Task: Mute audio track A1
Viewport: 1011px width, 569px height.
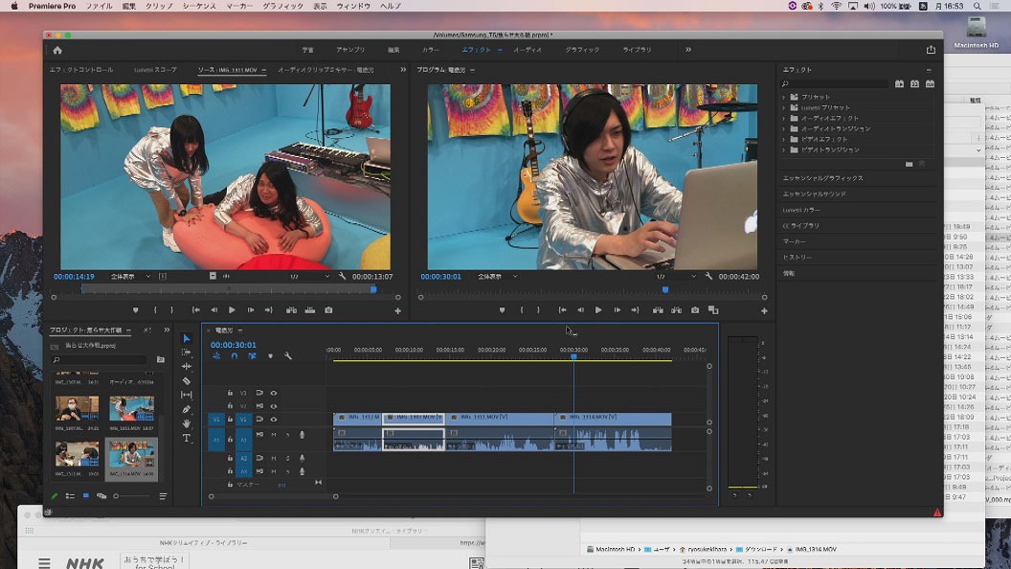Action: [x=274, y=435]
